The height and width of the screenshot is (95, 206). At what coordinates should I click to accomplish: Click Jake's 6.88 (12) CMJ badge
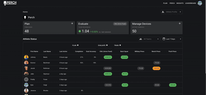point(108,74)
